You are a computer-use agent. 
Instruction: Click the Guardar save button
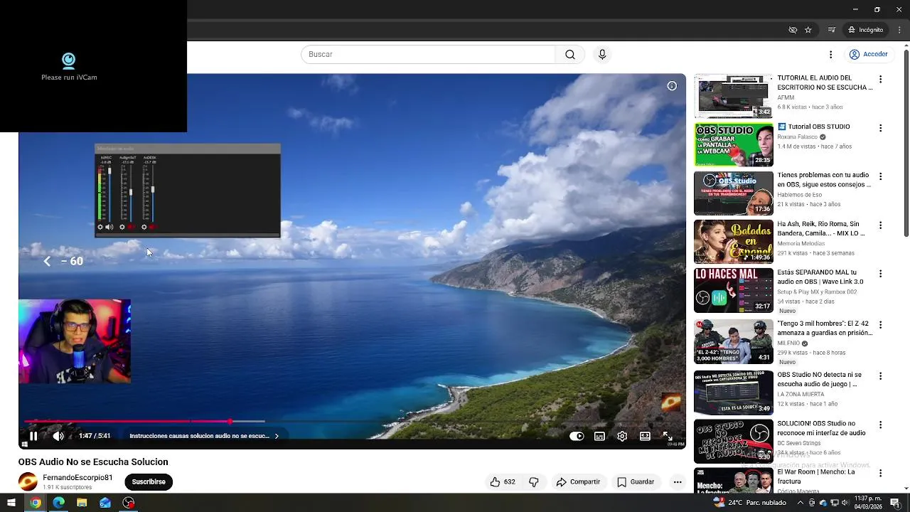636,482
